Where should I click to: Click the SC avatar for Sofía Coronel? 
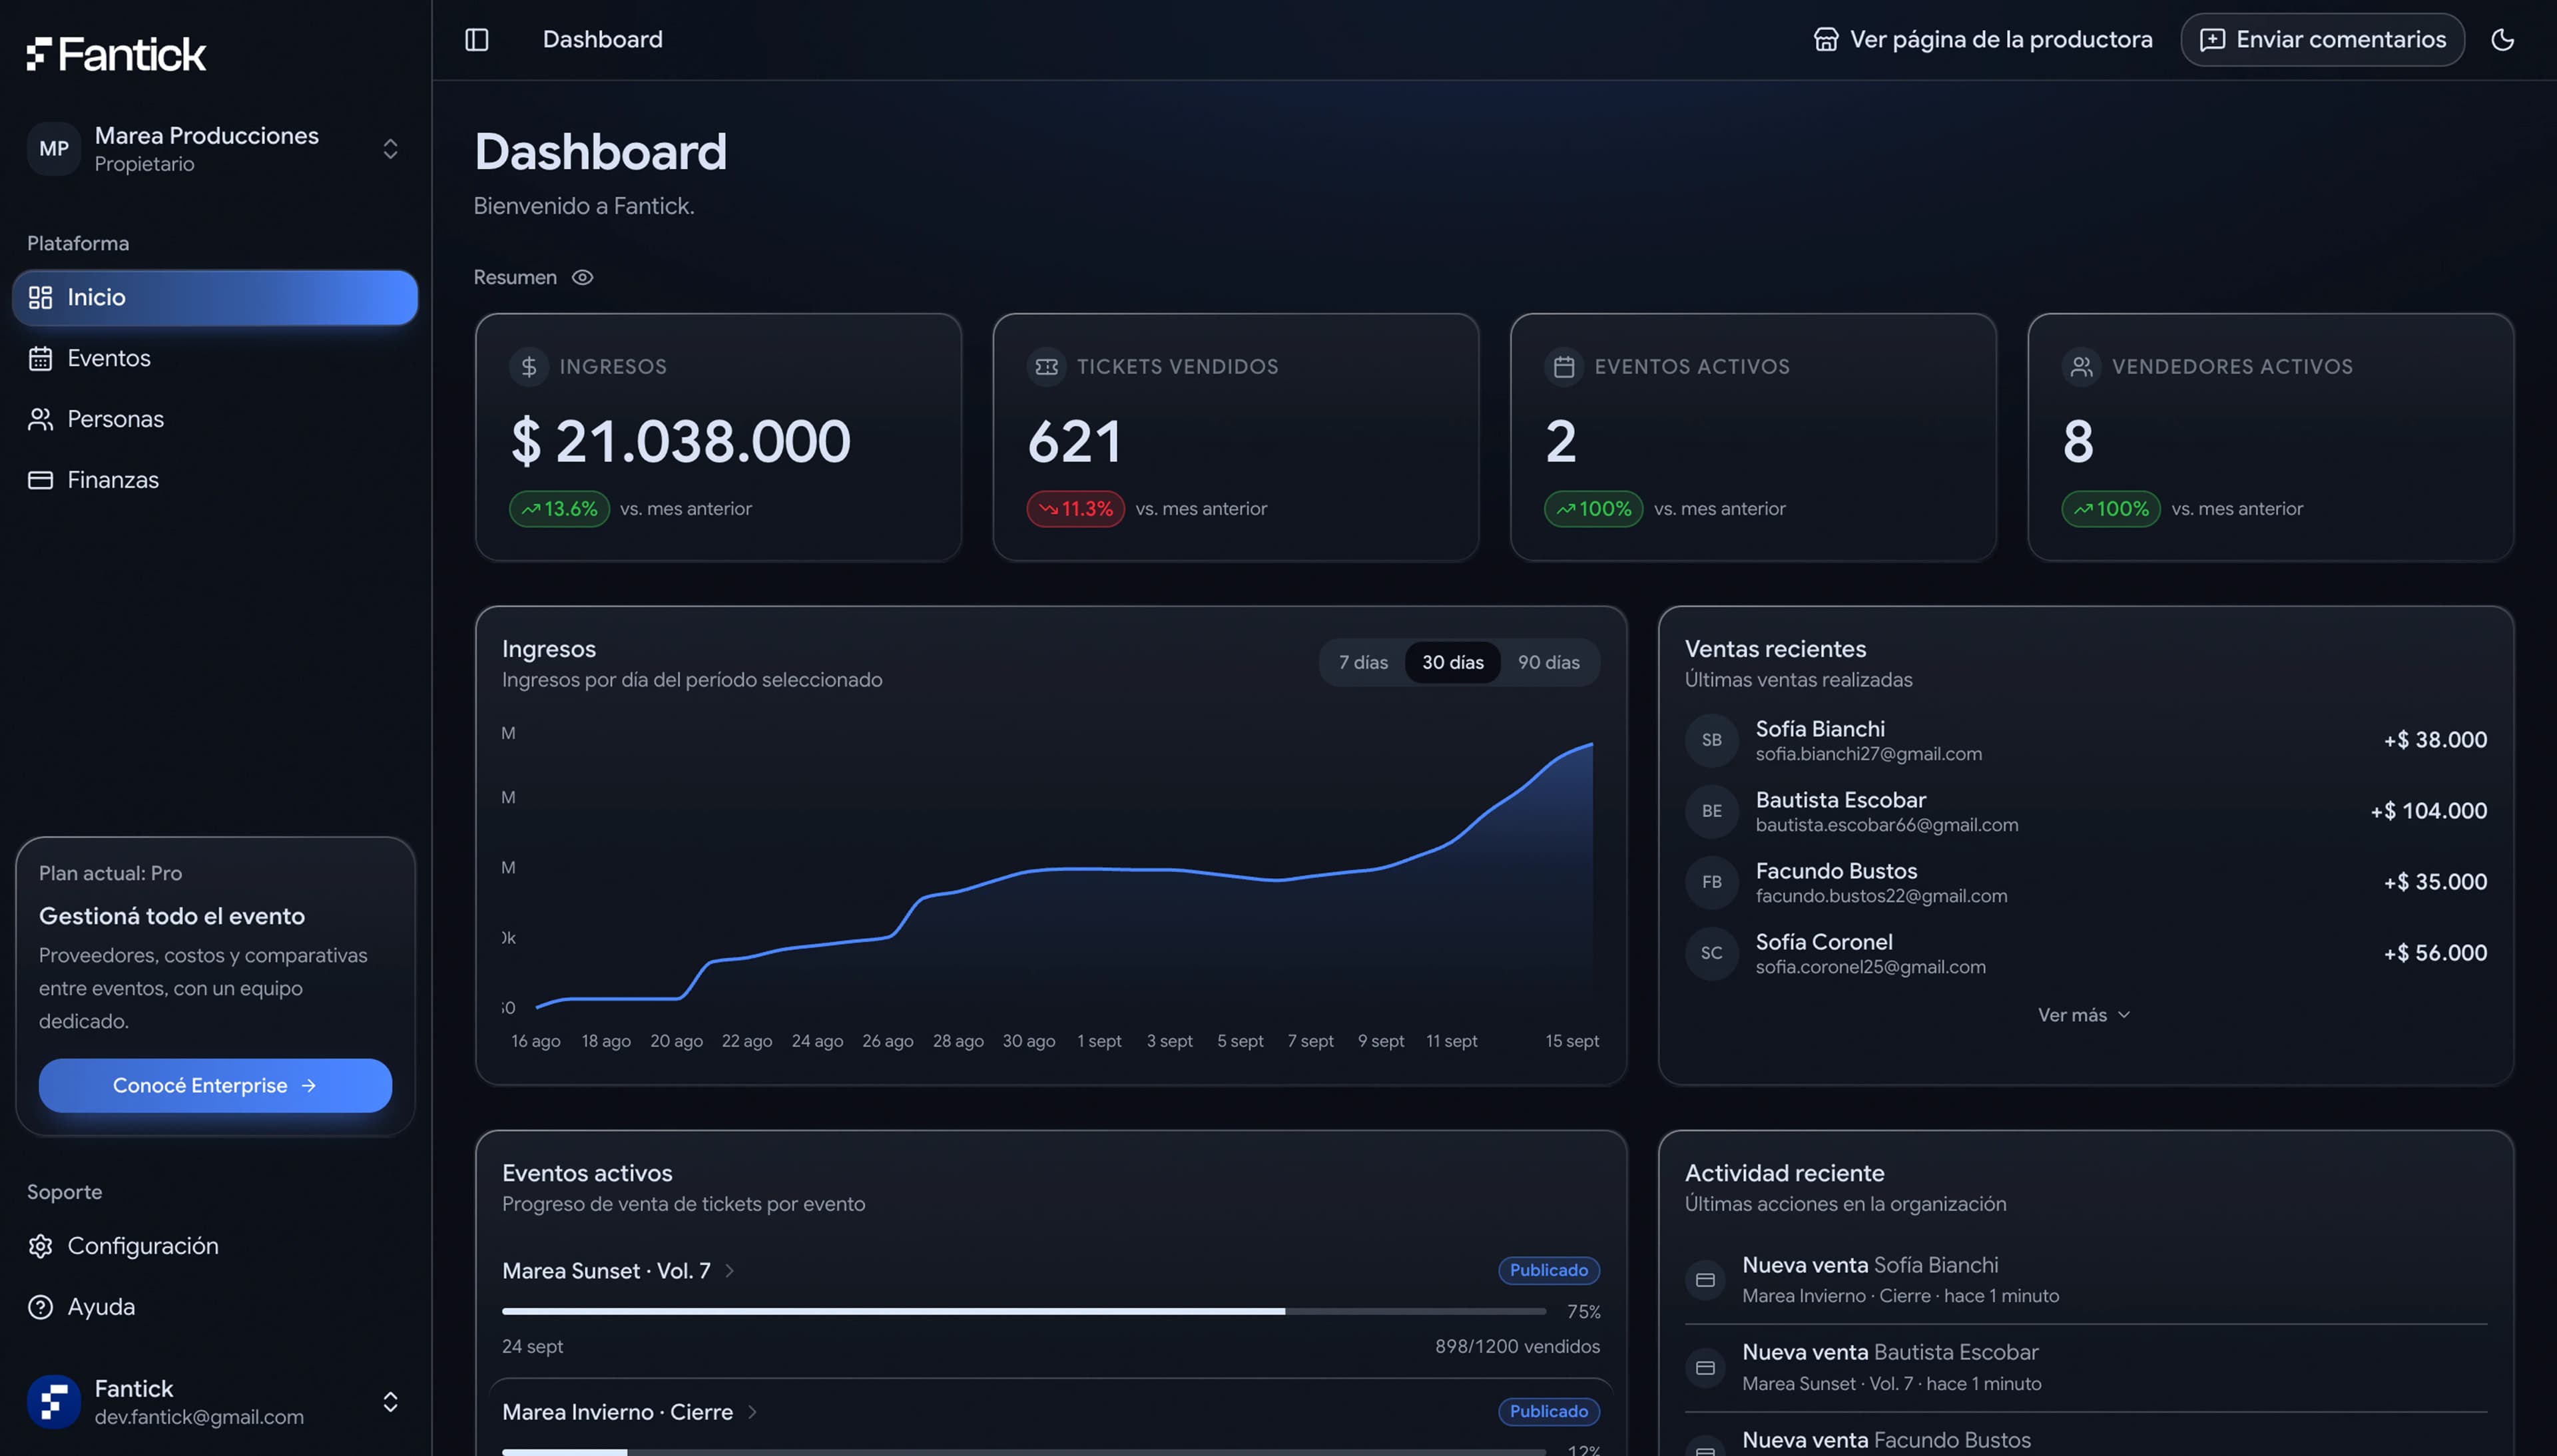point(1712,954)
